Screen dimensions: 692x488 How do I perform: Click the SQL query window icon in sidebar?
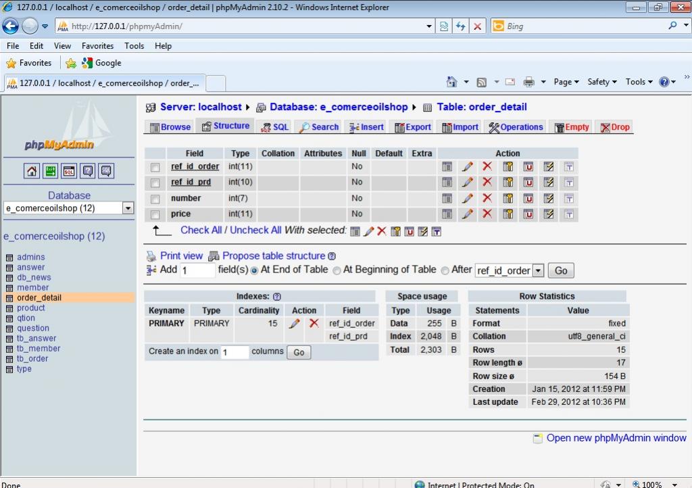(69, 171)
